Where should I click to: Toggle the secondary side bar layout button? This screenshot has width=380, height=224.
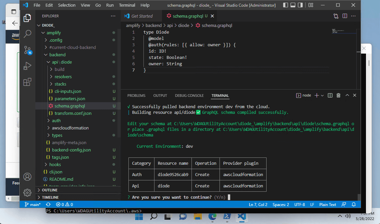tap(300, 5)
